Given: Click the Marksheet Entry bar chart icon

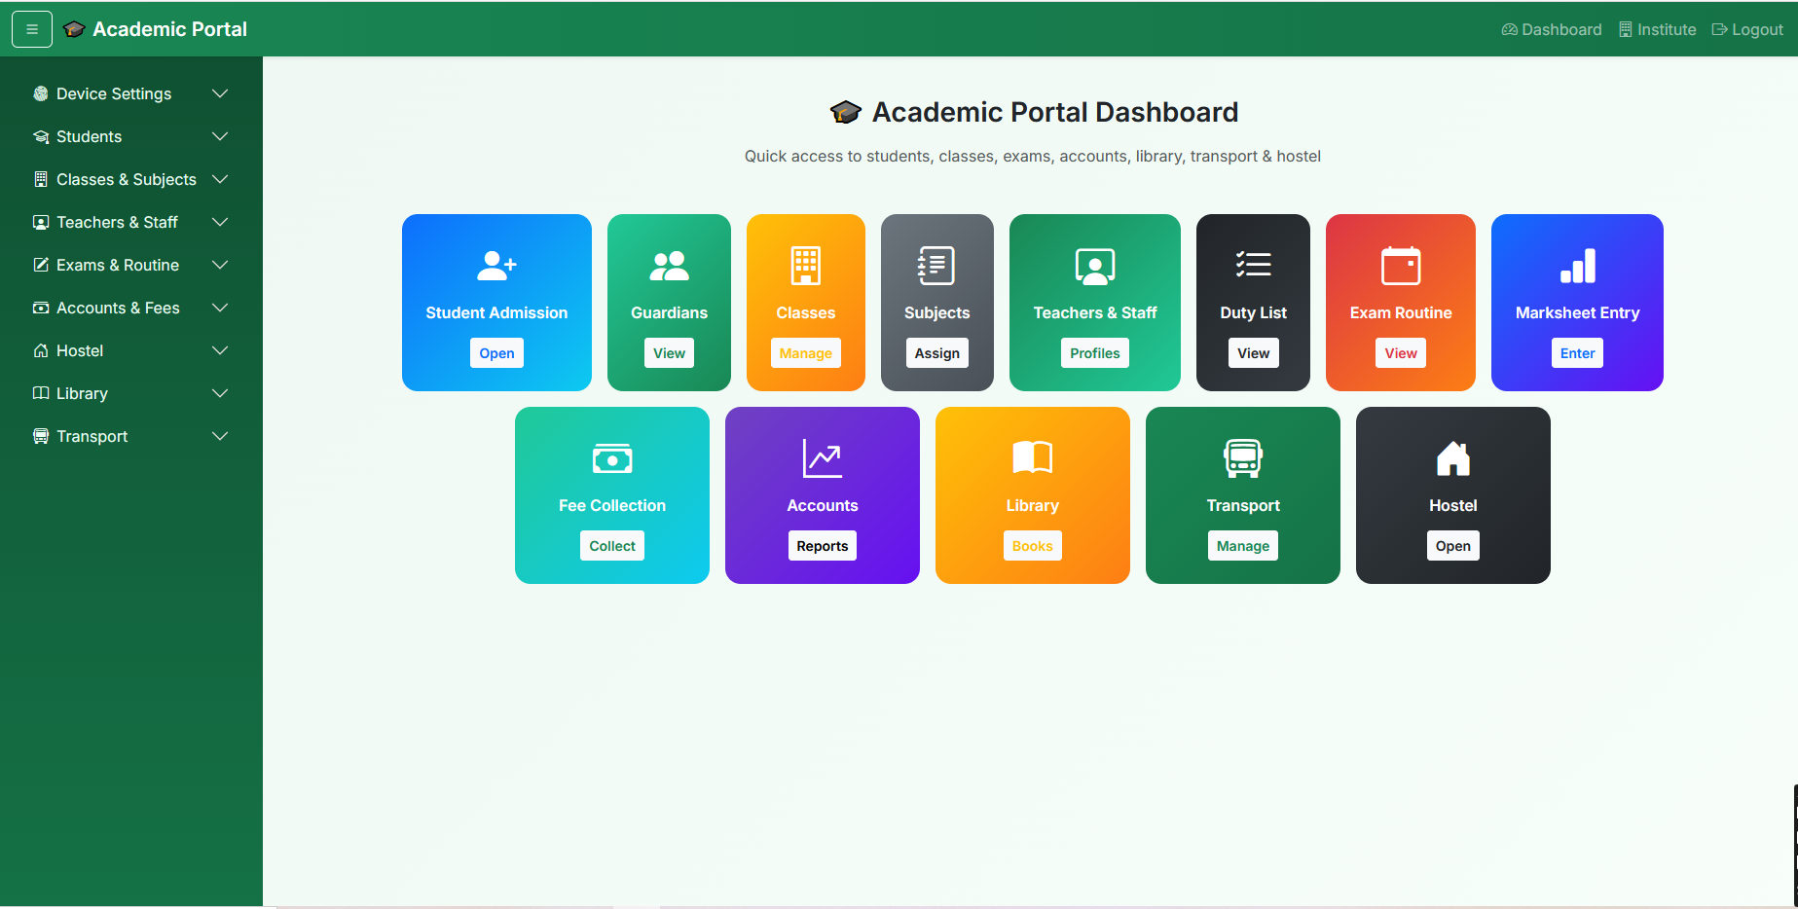Looking at the screenshot, I should coord(1577,264).
